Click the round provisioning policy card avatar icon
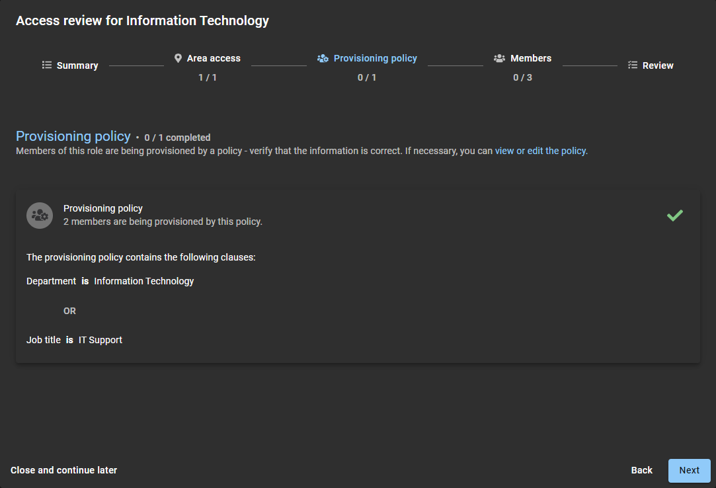Screen dimensions: 716x488 coord(40,216)
